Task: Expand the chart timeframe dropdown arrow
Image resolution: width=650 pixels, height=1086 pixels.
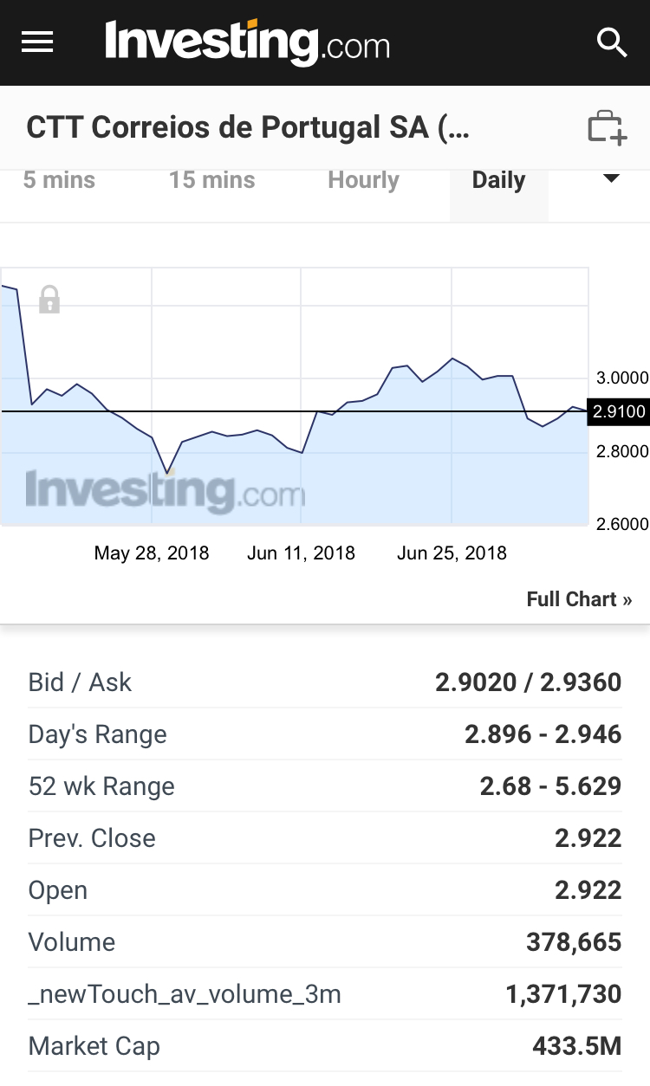Action: (611, 179)
